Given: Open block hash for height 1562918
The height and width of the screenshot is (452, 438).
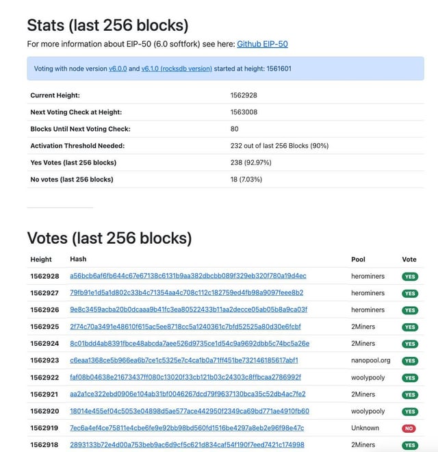Looking at the screenshot, I should (x=187, y=444).
